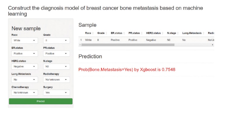The height and width of the screenshot is (115, 226).
Task: Sort by Lung.Metastasis column sort icon
Action: 204,33
